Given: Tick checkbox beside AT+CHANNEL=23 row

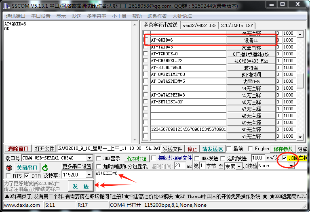Looking at the screenshot, I should pos(146,61).
